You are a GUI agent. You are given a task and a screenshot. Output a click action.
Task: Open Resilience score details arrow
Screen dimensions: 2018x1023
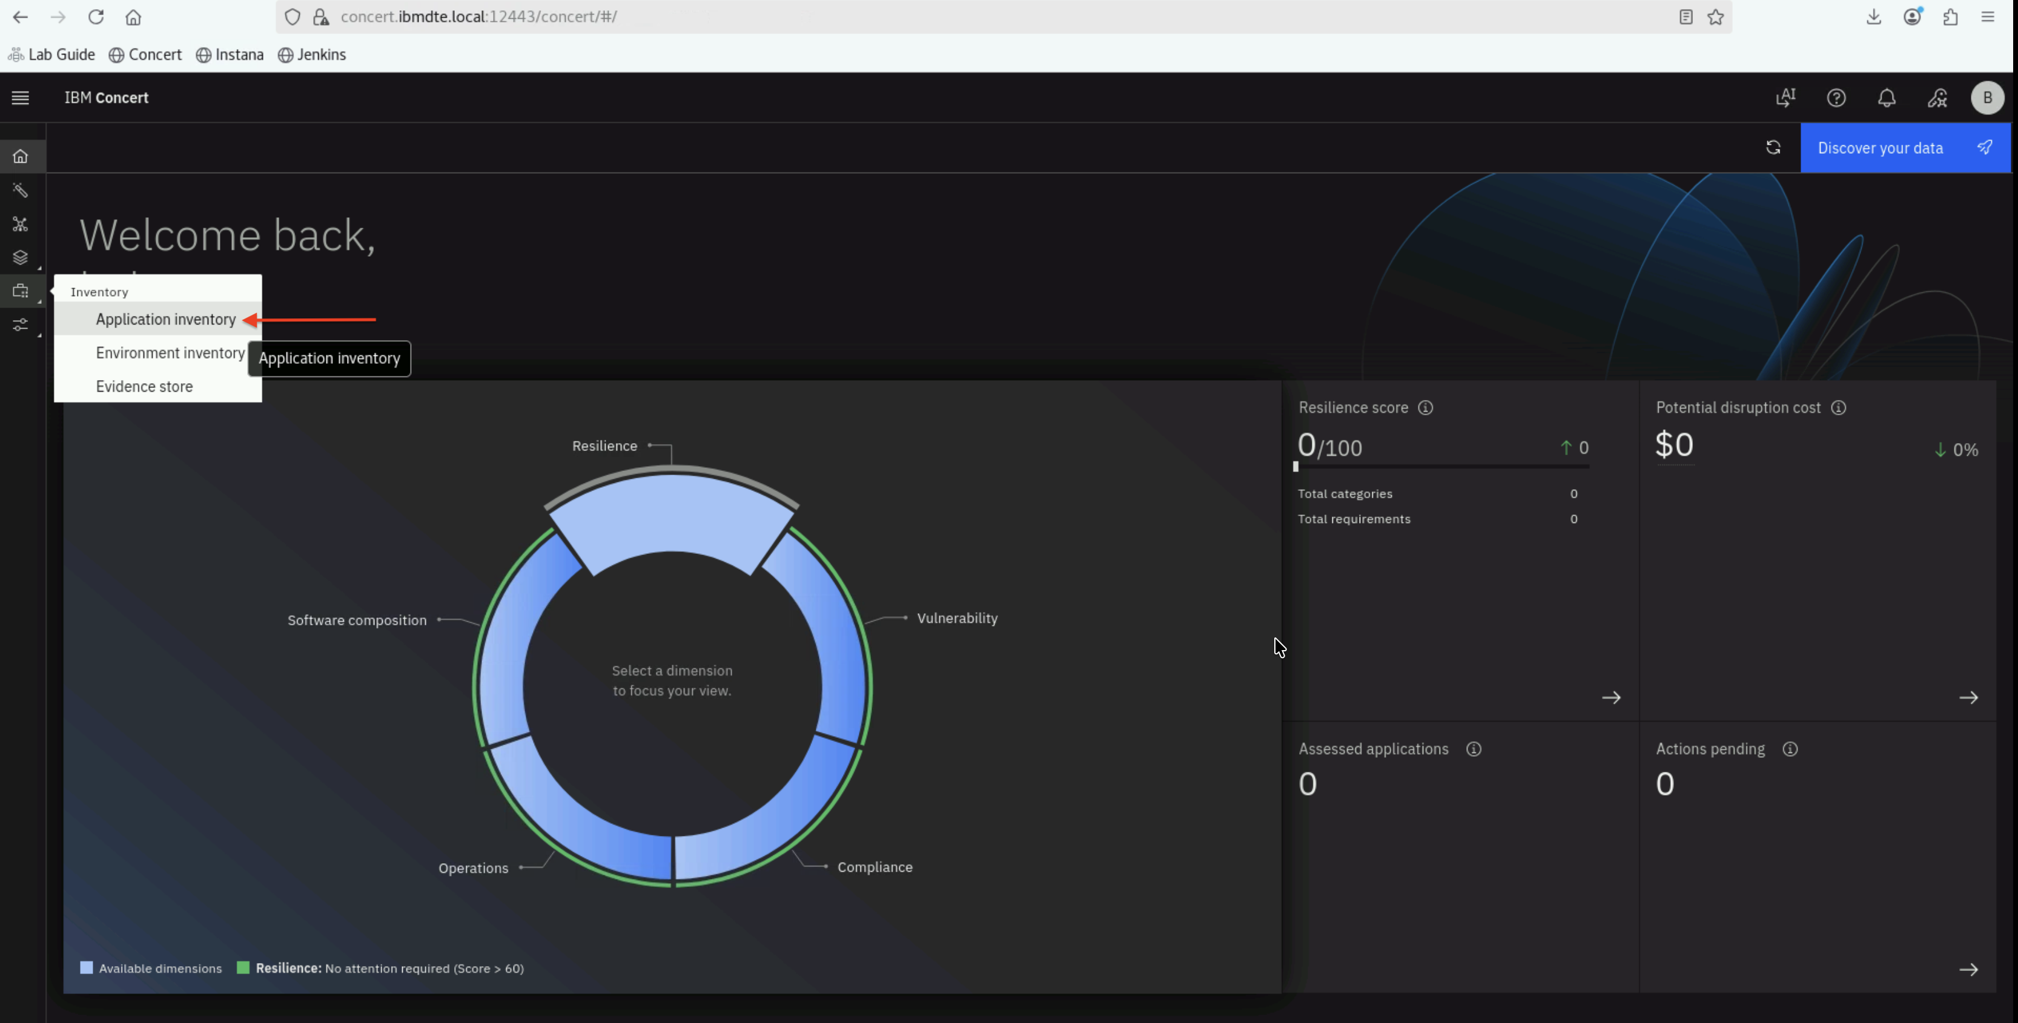click(1612, 697)
